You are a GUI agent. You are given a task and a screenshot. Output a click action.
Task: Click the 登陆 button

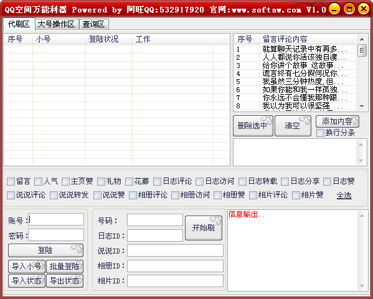(x=45, y=250)
